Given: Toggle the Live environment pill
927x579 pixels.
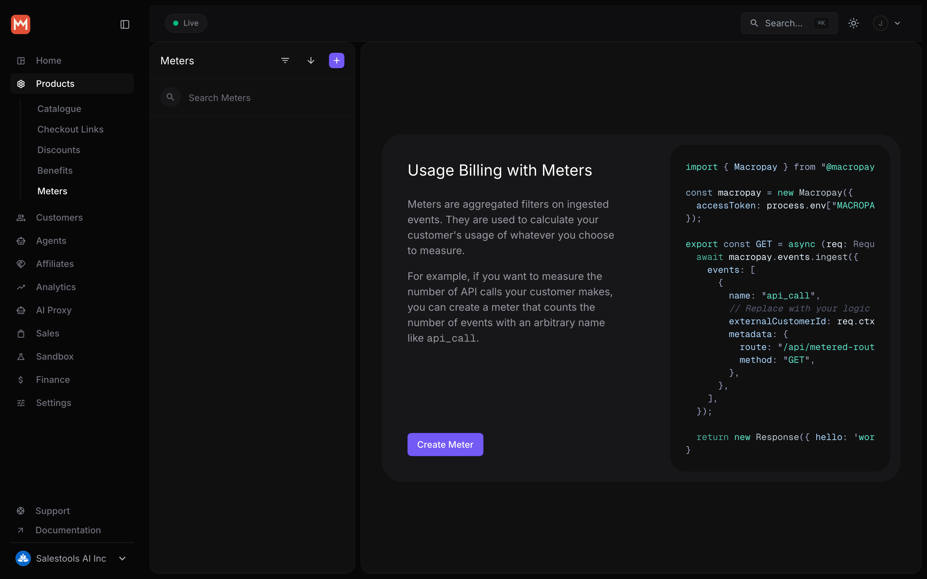Looking at the screenshot, I should click(x=186, y=23).
